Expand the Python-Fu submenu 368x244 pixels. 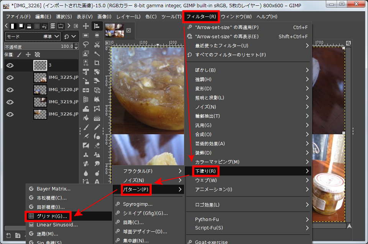point(248,220)
